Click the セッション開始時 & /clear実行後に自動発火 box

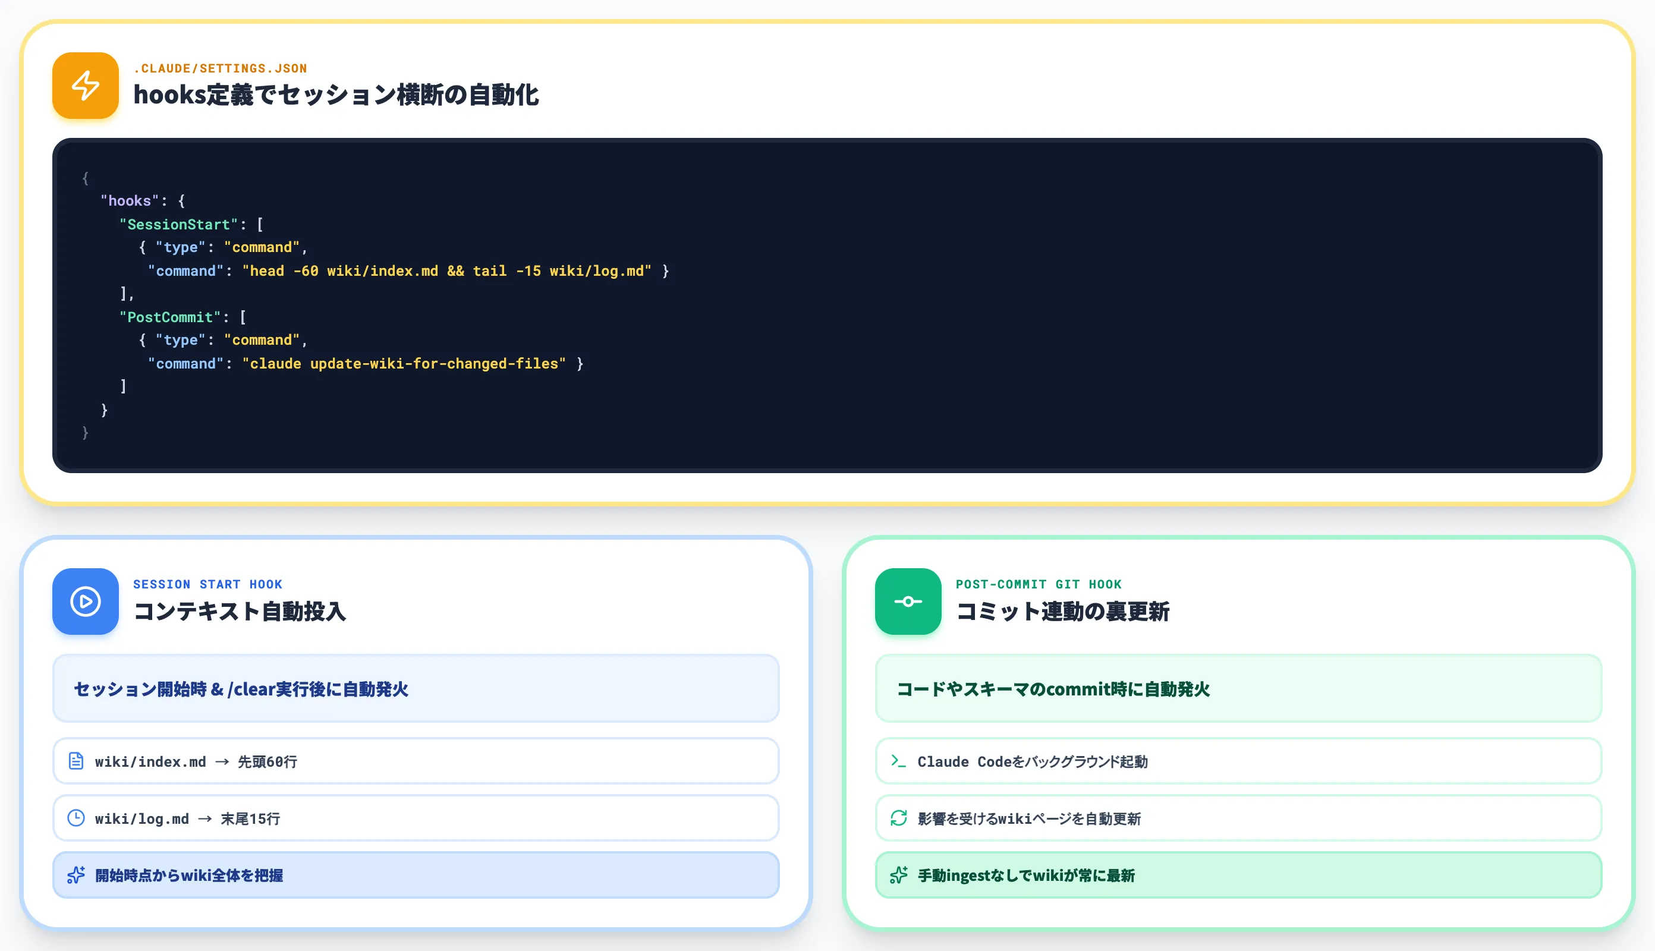pyautogui.click(x=416, y=688)
